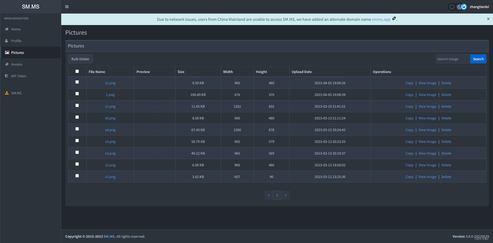Screen dimensions: 493x243
Task: Click the height value 96
Action: point(271,177)
